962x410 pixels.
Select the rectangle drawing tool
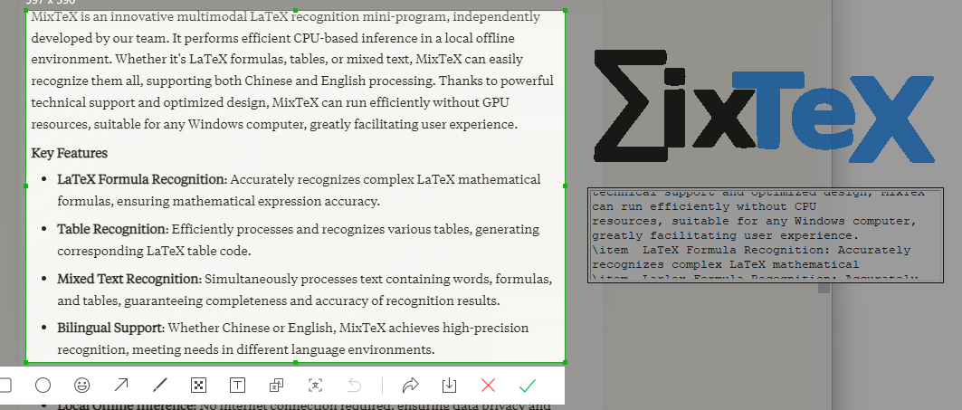tap(5, 386)
